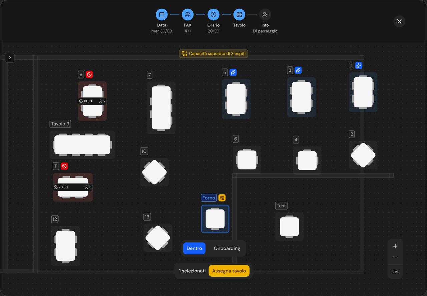The height and width of the screenshot is (296, 427).
Task: Click the blocked icon on table 8
Action: click(89, 75)
